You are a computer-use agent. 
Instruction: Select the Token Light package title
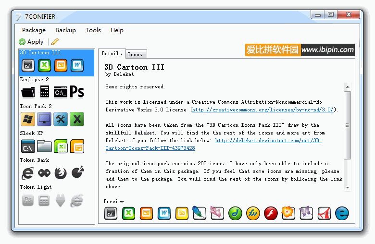pos(36,187)
